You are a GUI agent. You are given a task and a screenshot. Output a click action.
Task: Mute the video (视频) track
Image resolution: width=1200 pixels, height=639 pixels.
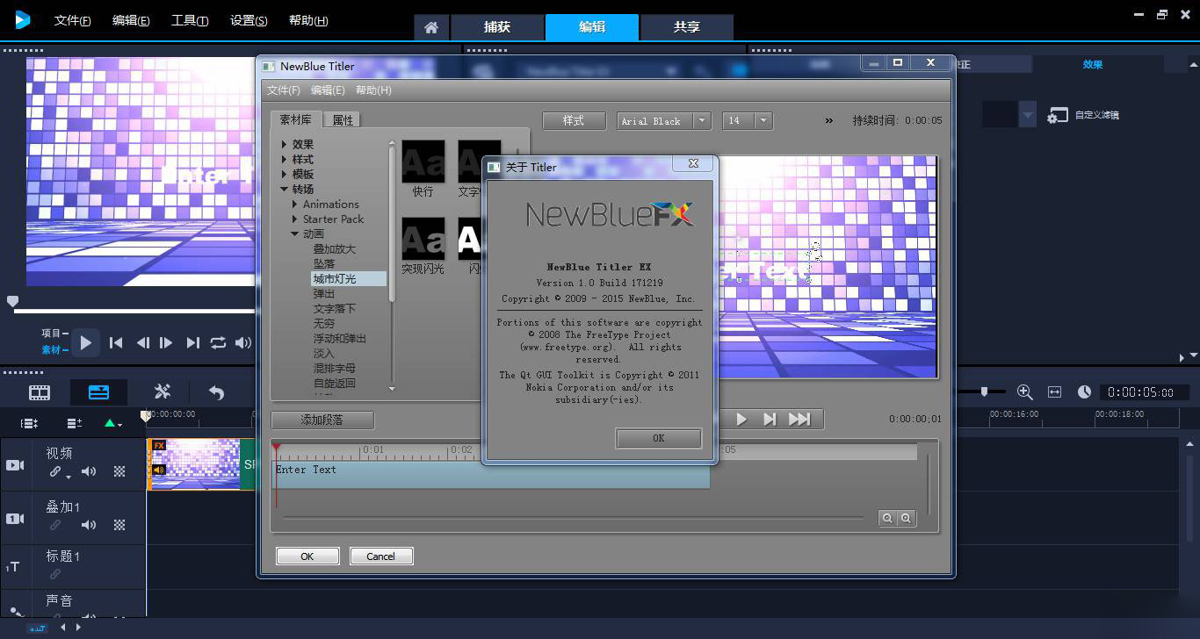tap(89, 472)
